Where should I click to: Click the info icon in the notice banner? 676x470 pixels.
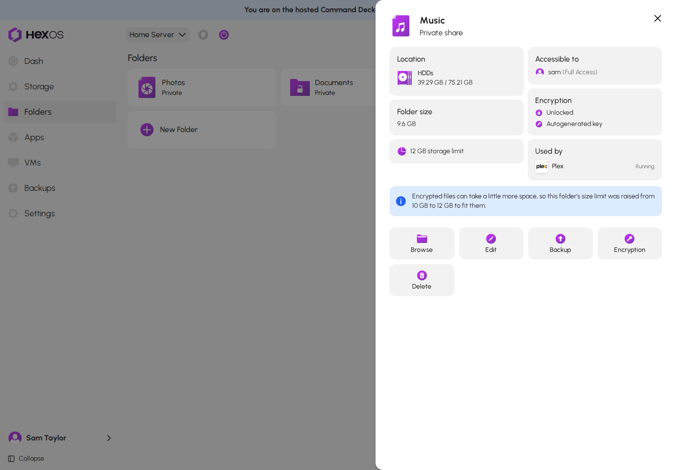pos(401,201)
